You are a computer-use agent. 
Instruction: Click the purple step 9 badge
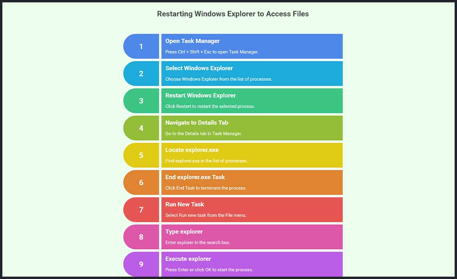click(141, 264)
